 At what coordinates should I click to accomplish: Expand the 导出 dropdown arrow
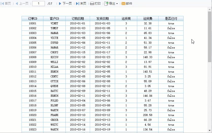click(117, 4)
